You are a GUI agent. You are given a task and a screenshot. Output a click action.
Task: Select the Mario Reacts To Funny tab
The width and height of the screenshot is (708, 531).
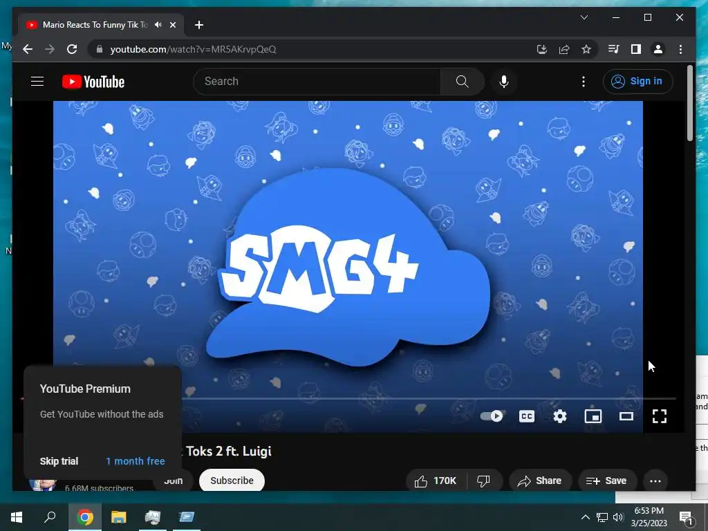coord(95,25)
